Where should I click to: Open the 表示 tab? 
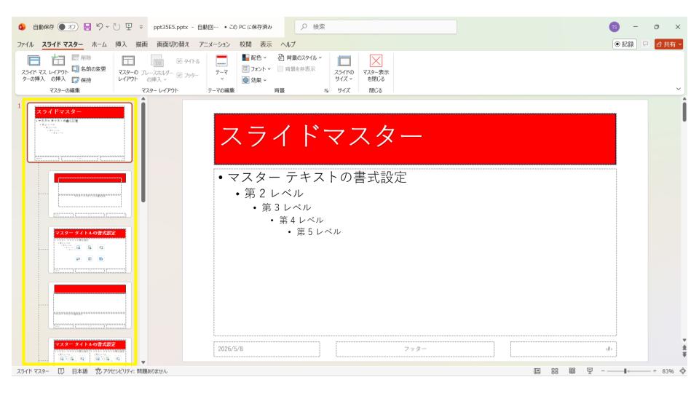coord(266,44)
